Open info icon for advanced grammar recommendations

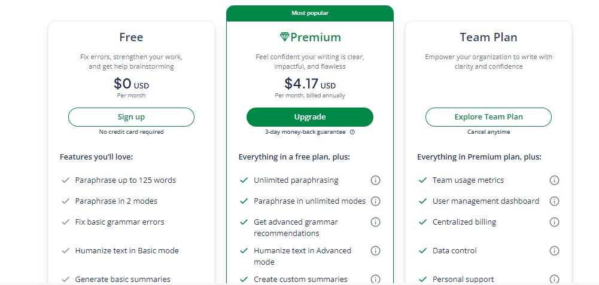376,222
